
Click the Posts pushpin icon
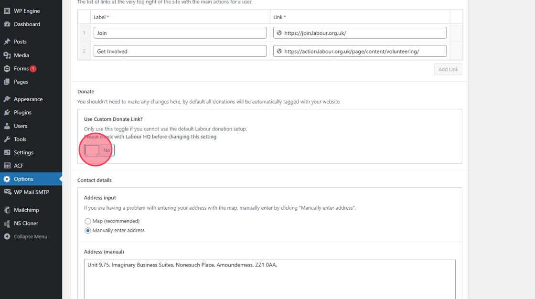[x=7, y=42]
